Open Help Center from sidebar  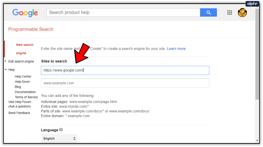(23, 76)
